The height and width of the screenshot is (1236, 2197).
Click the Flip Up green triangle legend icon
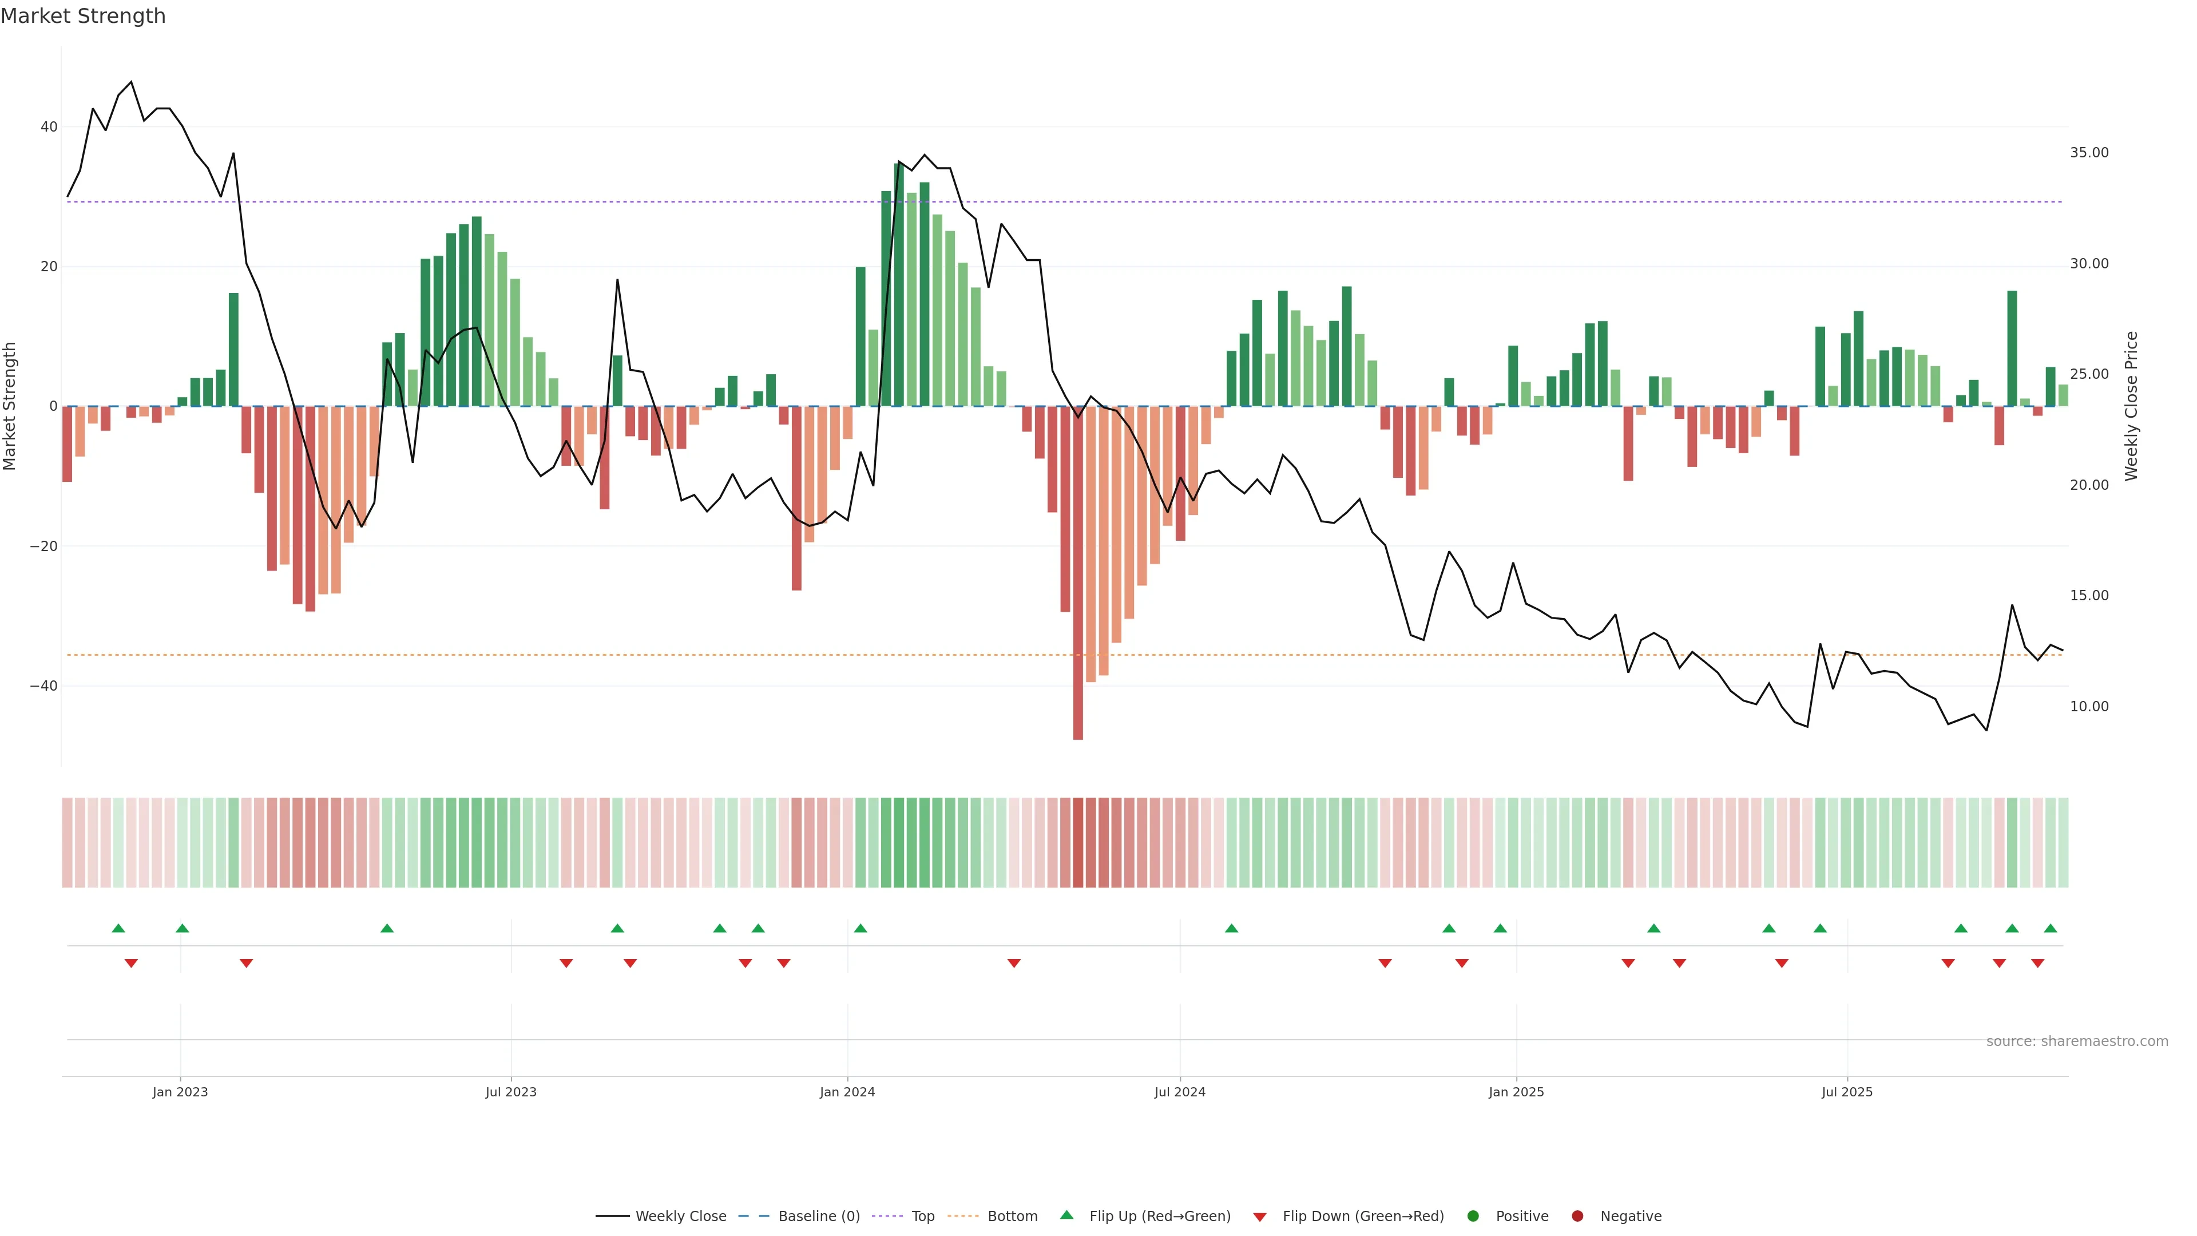1066,1215
